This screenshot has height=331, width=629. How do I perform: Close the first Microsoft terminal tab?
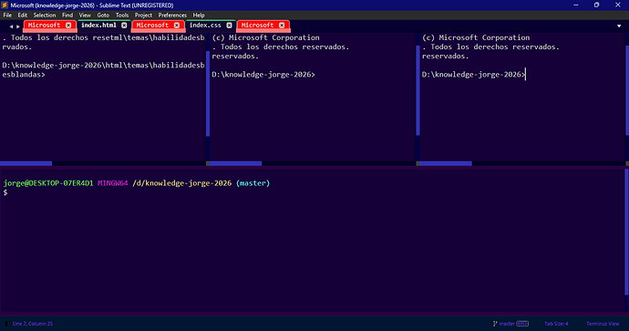[68, 26]
